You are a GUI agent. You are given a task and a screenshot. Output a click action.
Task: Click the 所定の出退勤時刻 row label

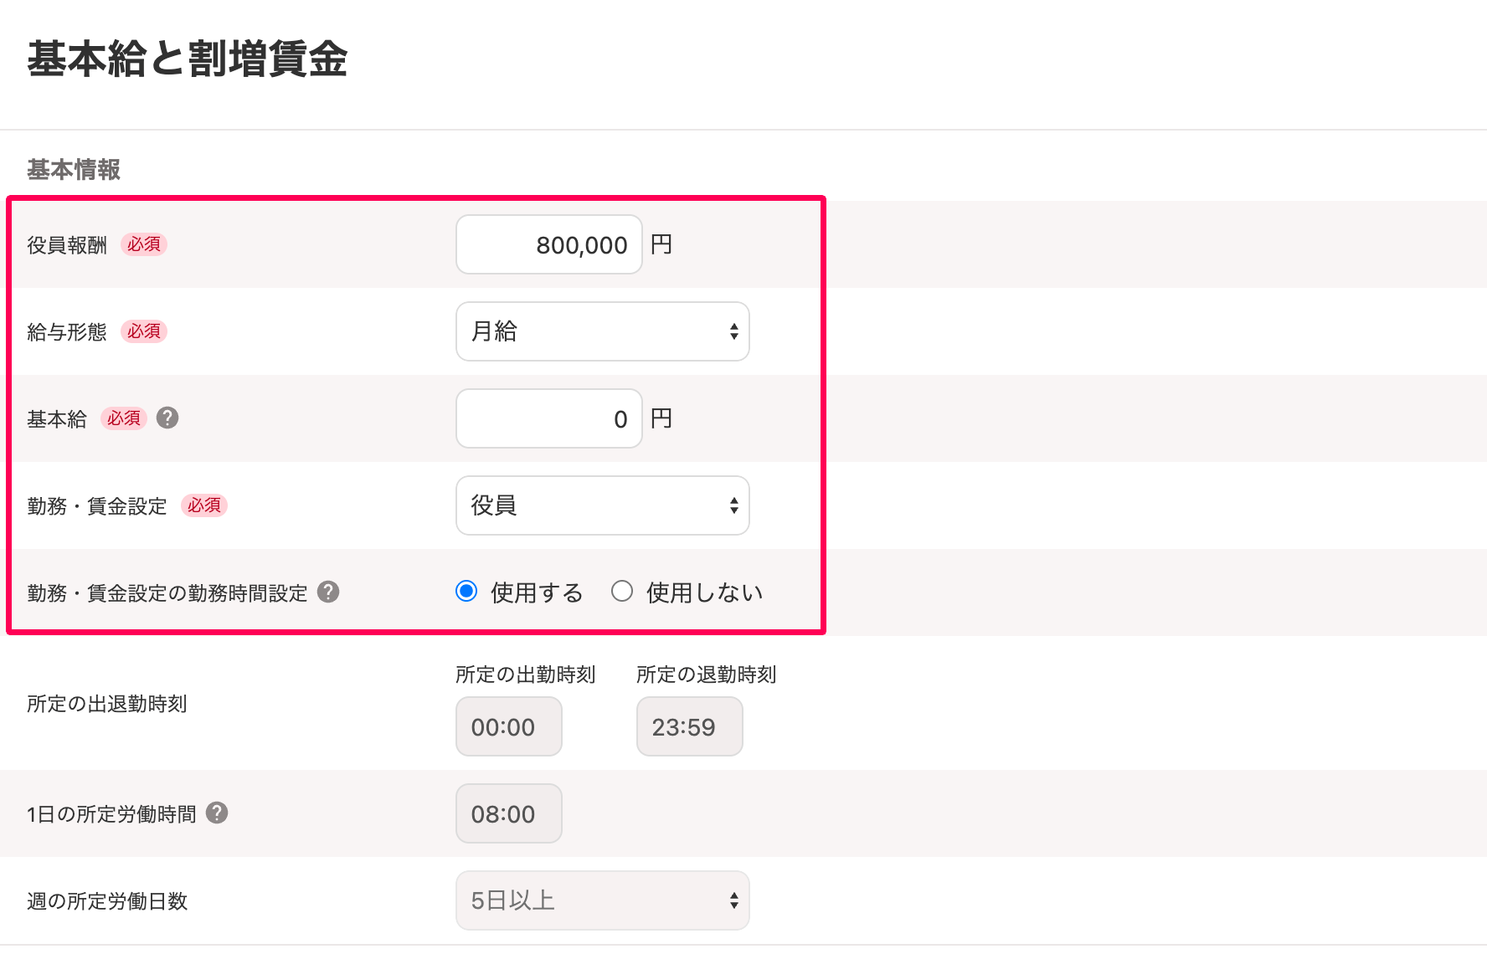[x=107, y=703]
